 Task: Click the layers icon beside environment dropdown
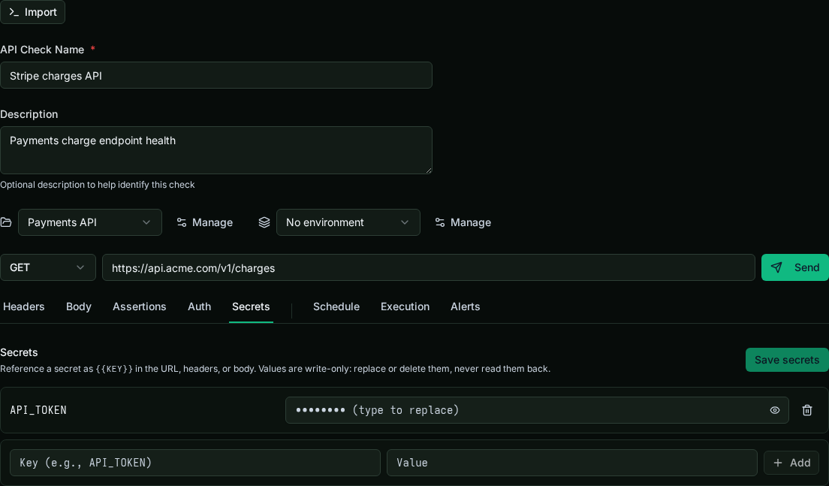[x=264, y=222]
